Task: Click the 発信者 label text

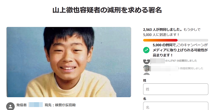Action: (22, 105)
